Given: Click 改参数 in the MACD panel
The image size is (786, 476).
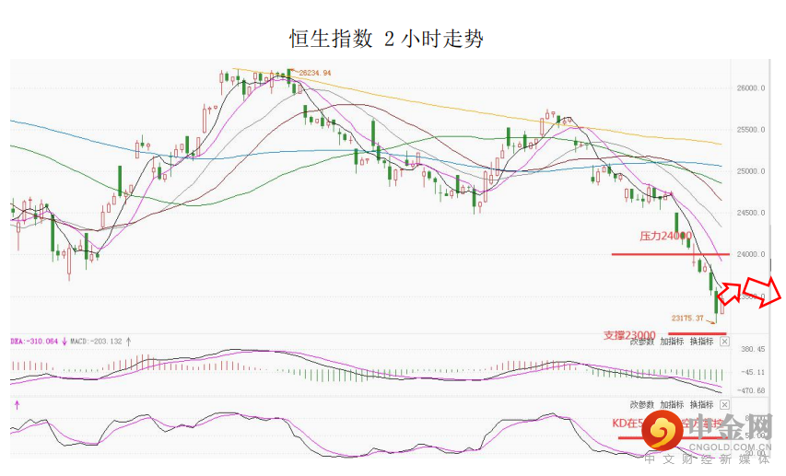Looking at the screenshot, I should 642,342.
